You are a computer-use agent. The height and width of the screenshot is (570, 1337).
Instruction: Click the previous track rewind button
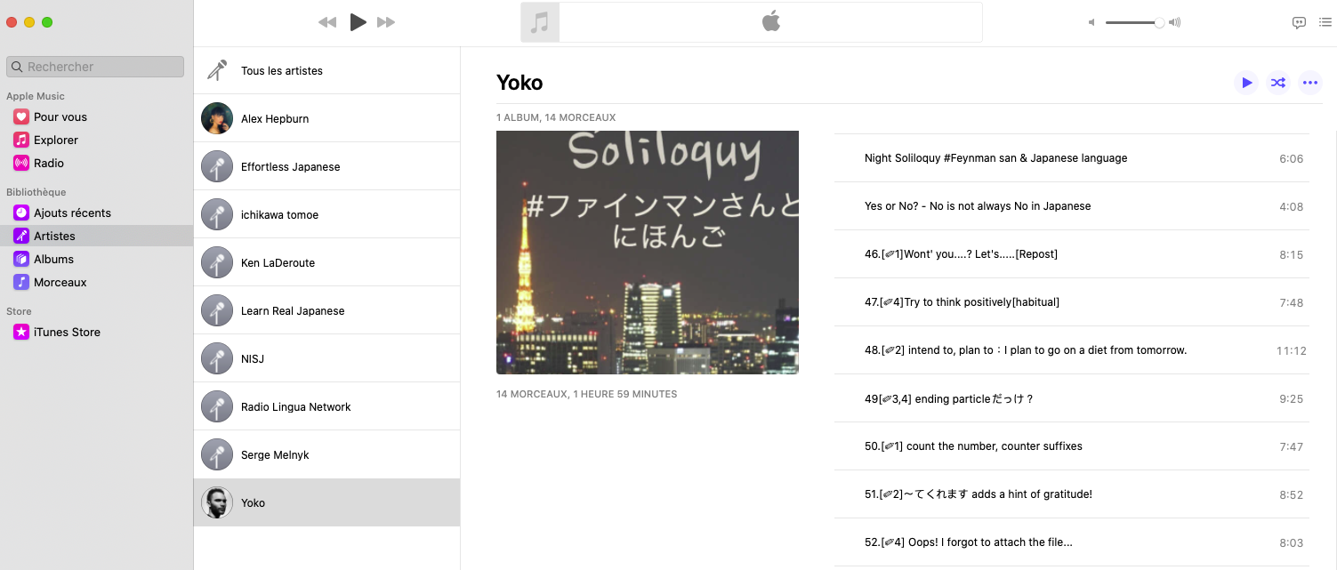327,22
